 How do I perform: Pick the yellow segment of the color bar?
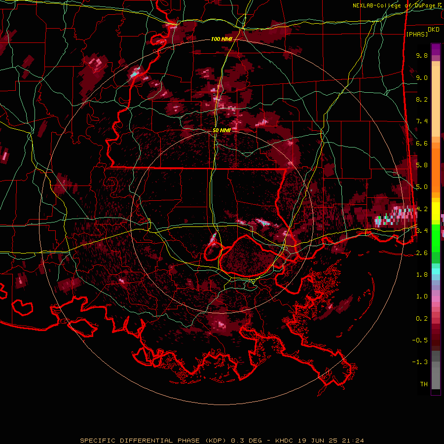436,211
